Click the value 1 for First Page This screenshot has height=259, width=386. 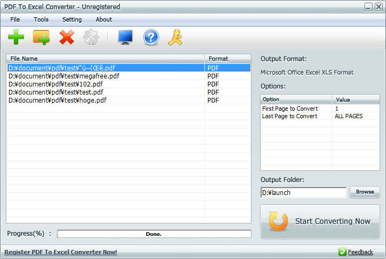pos(337,109)
